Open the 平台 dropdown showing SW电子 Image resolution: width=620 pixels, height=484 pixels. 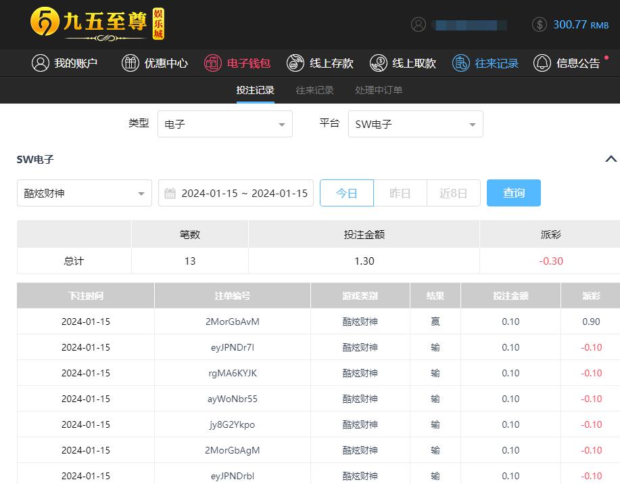(415, 125)
